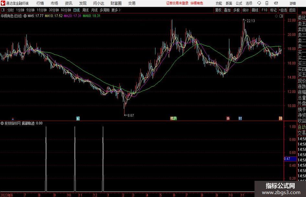Click the 榜跌 event marker icon

pyautogui.click(x=174, y=118)
